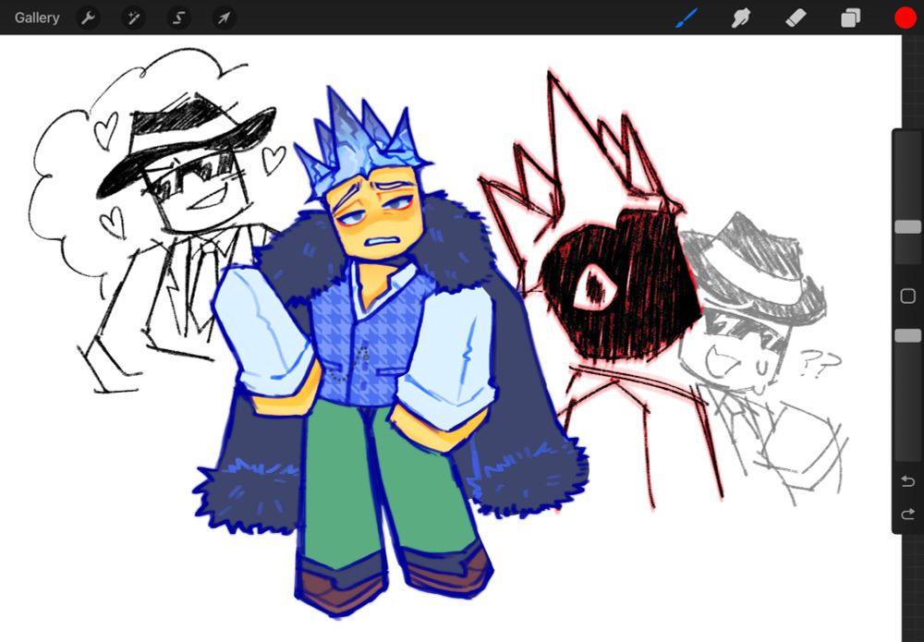Switch to the Smudge tool

[740, 18]
